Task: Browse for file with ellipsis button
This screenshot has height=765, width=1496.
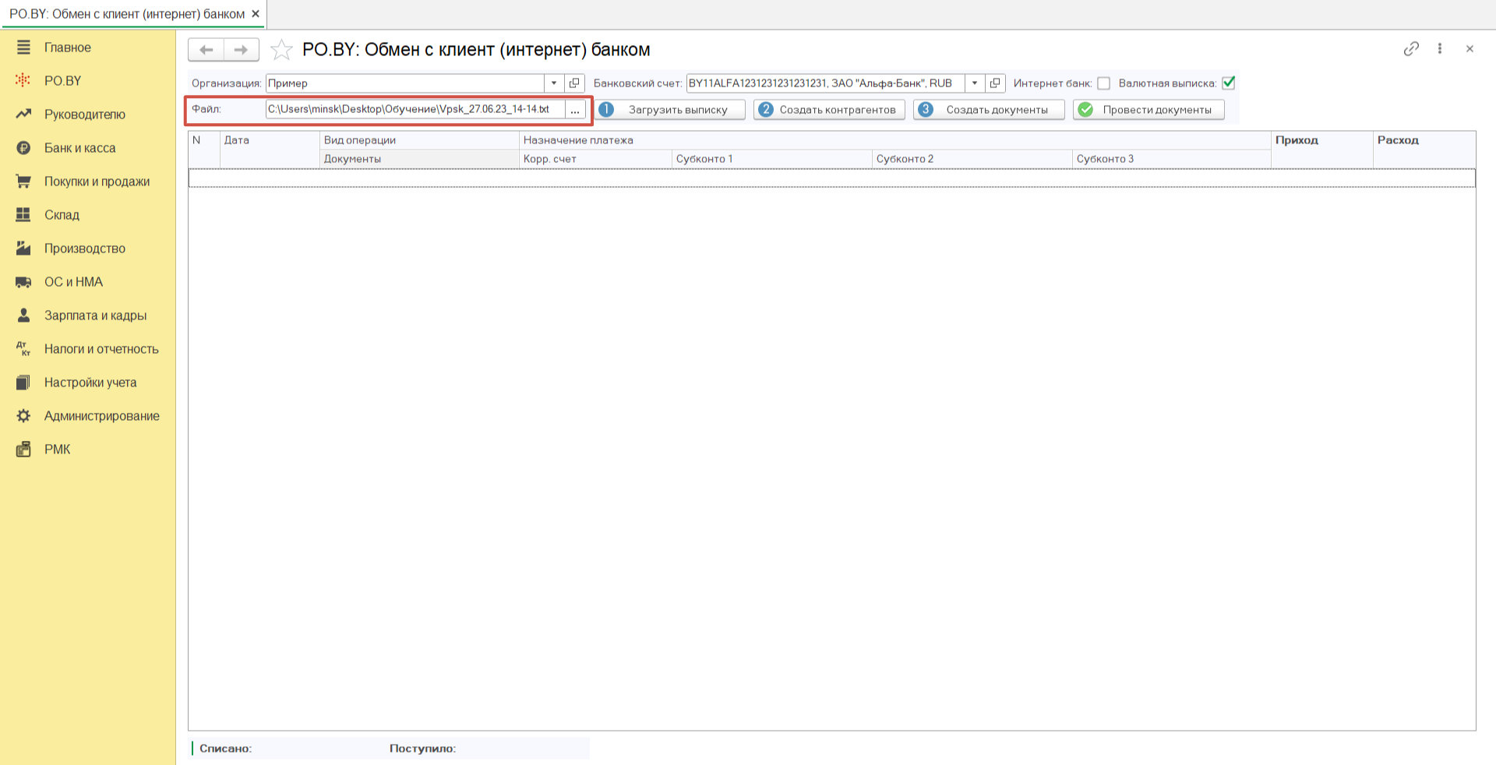Action: (x=575, y=110)
